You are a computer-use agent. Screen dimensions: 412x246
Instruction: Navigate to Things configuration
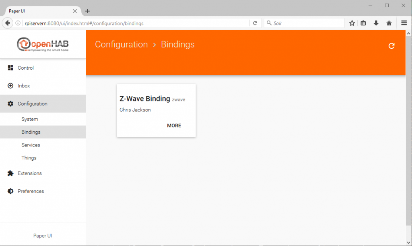(43, 158)
